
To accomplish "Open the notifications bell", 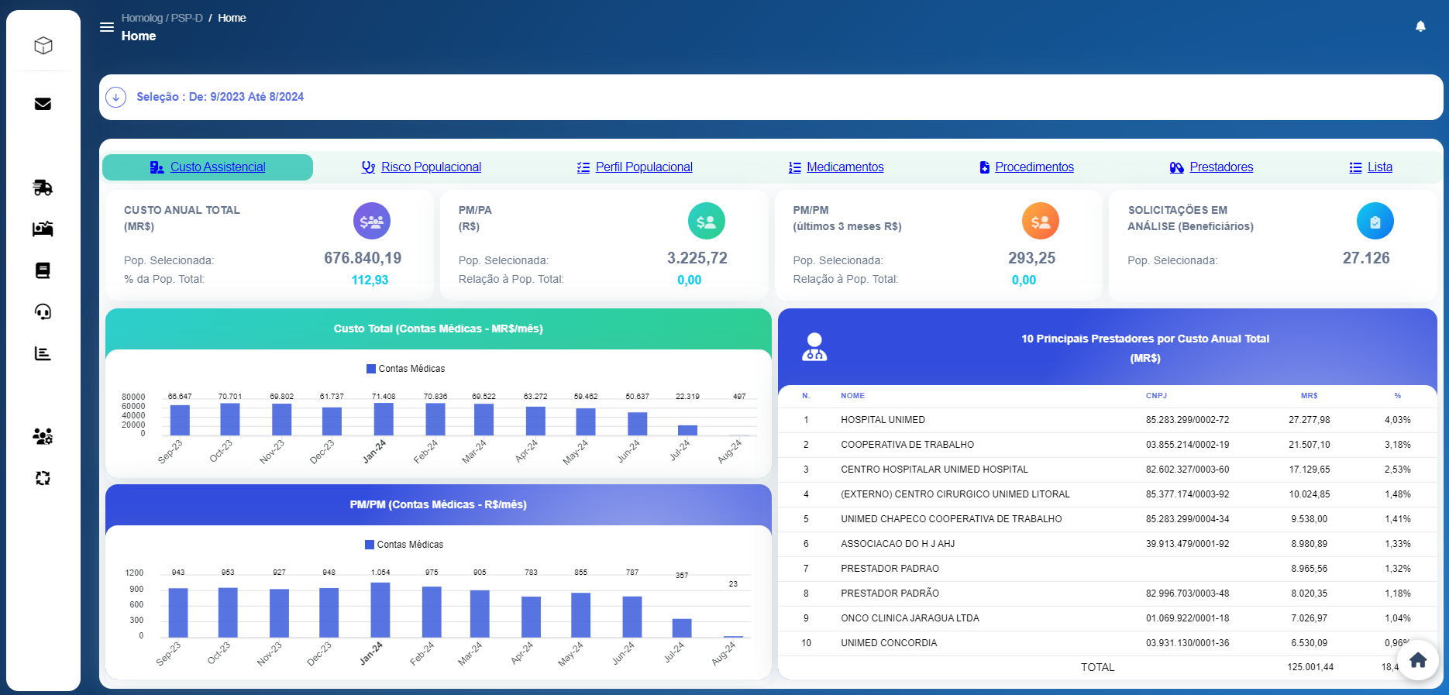I will pos(1420,27).
